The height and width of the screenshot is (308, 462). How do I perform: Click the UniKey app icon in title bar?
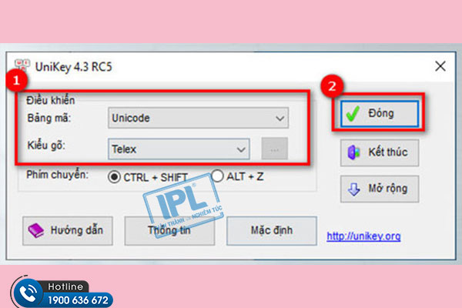point(22,65)
